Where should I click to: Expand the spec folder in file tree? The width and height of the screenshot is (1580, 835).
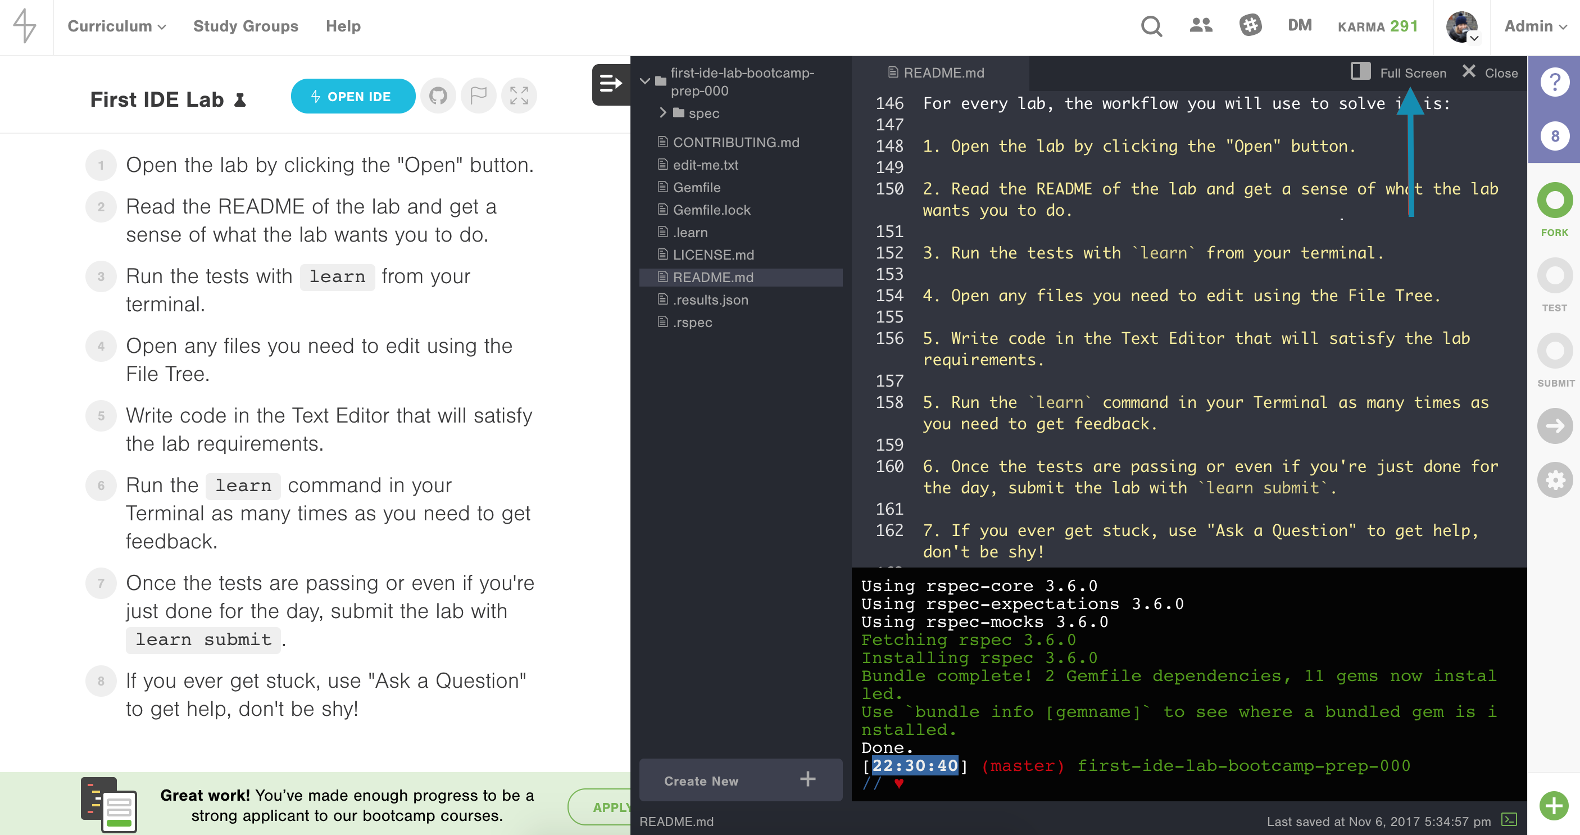click(x=663, y=113)
